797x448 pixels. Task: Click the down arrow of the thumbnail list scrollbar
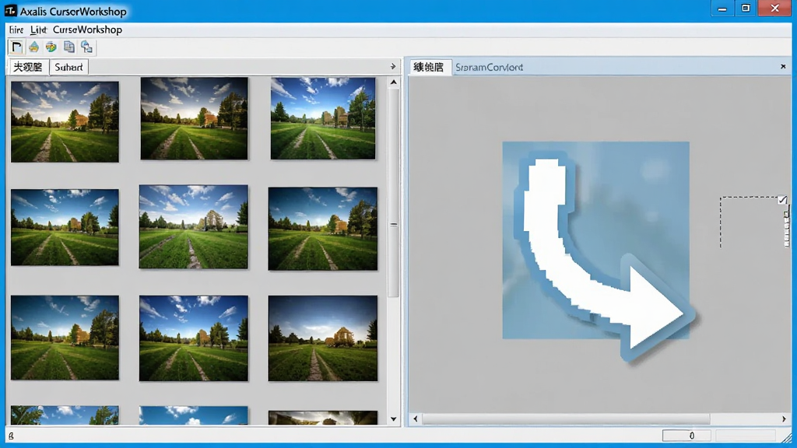click(x=393, y=419)
